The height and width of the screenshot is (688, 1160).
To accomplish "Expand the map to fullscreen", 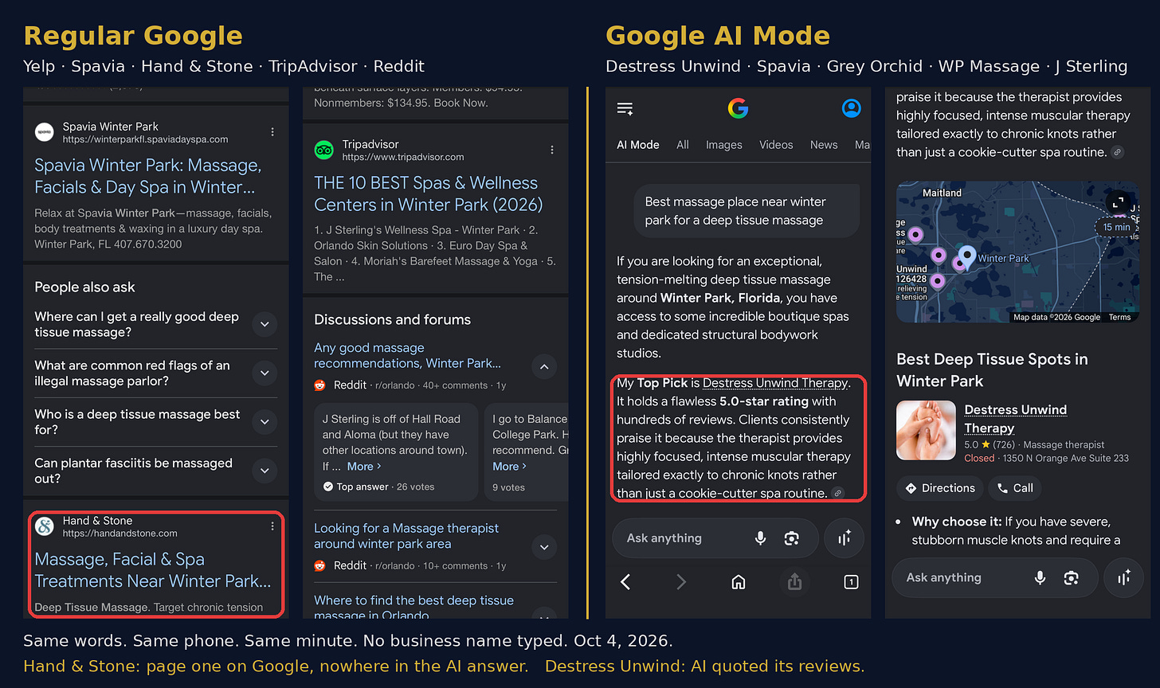I will 1118,203.
